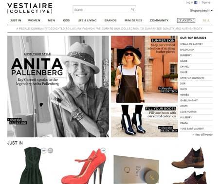
Task: Click the discount badge on red heels
Action: point(103,150)
